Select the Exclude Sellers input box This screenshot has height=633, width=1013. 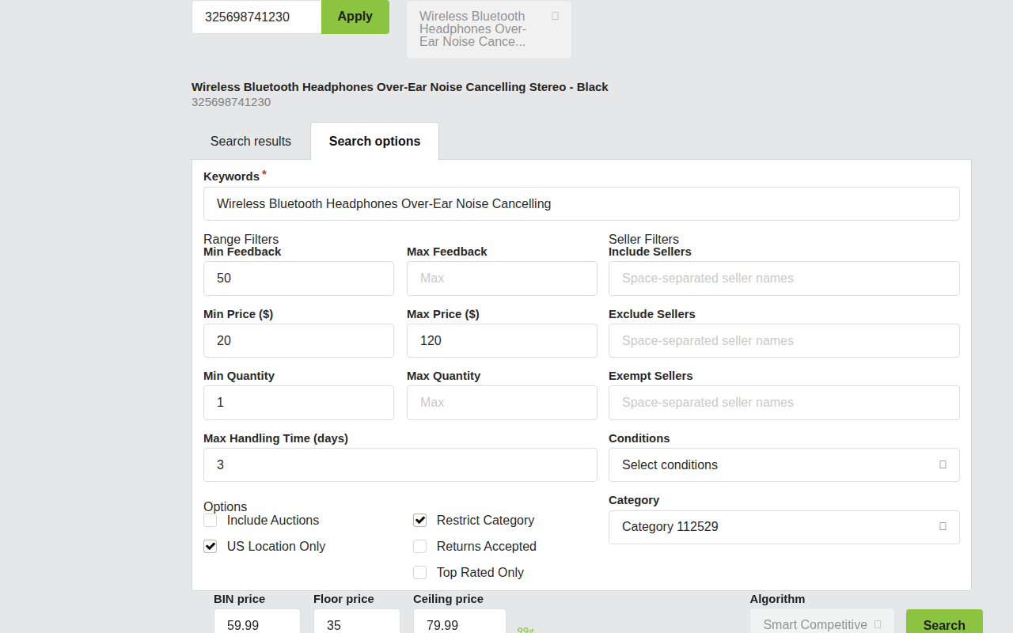pos(783,341)
